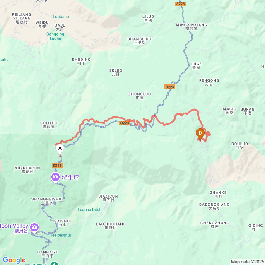Select the MINGYINXIANG town label
Screen dimensions: 265x265
pos(191,26)
